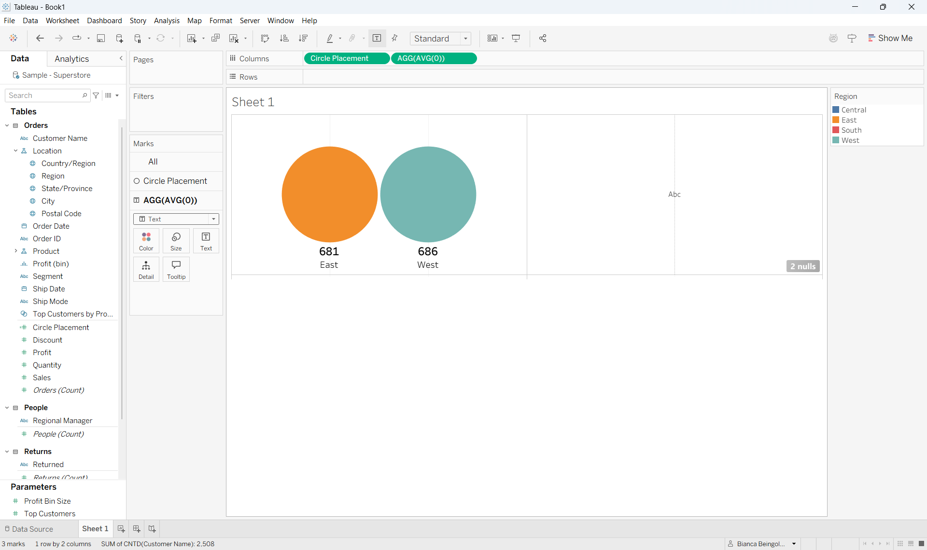Screen dimensions: 927x550
Task: Click the Swap Rows and Columns icon
Action: (265, 38)
